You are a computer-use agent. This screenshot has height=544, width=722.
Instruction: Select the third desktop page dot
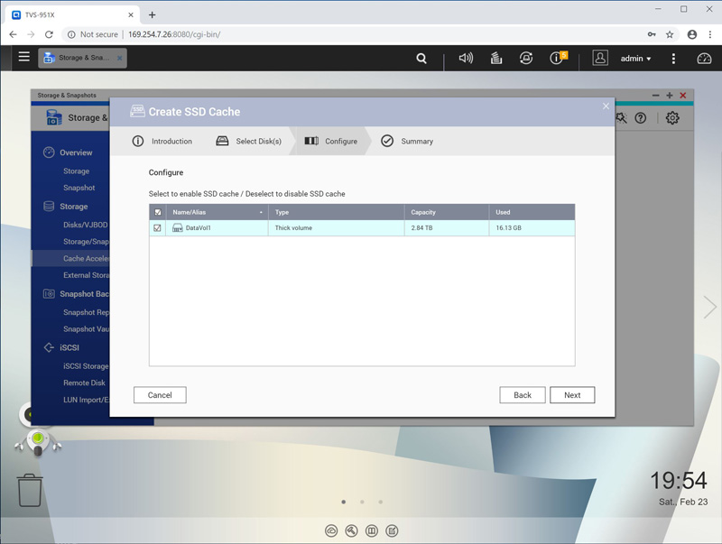point(381,503)
